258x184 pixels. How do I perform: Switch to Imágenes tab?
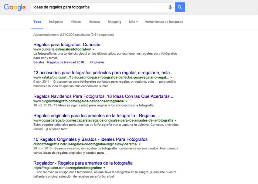coord(56,22)
